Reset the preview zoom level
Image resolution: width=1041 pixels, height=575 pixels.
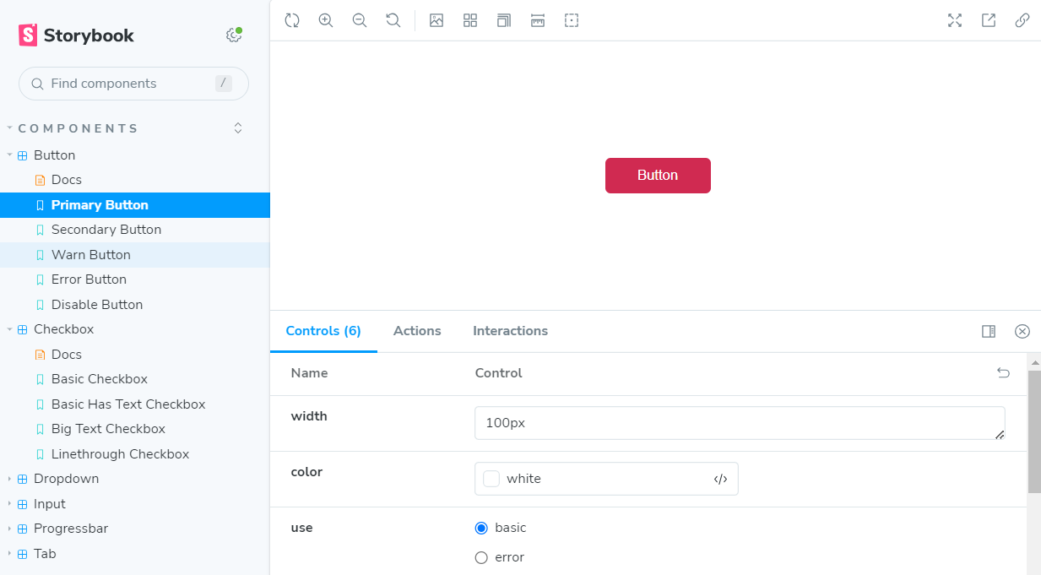click(x=393, y=20)
